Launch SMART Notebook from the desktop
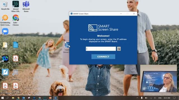 pyautogui.click(x=5, y=74)
